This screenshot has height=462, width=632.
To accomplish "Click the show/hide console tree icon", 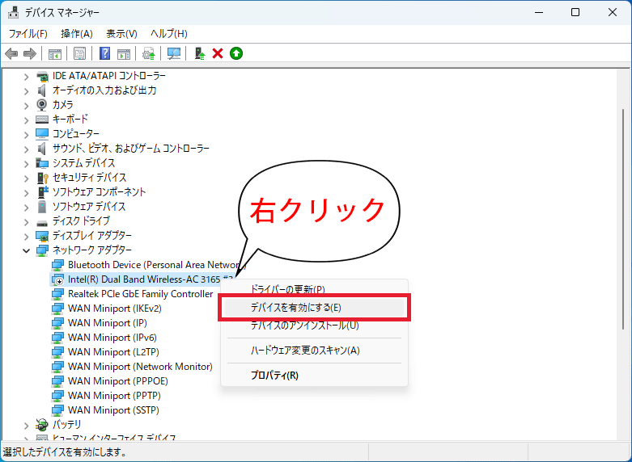I will 55,53.
